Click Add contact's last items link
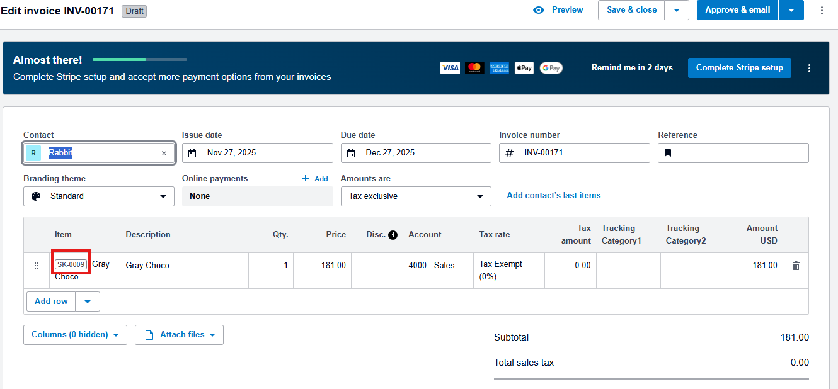Screen dimensions: 838x389 [x=553, y=196]
